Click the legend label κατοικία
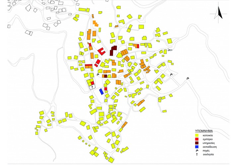The height and width of the screenshot is (165, 237). (208, 135)
